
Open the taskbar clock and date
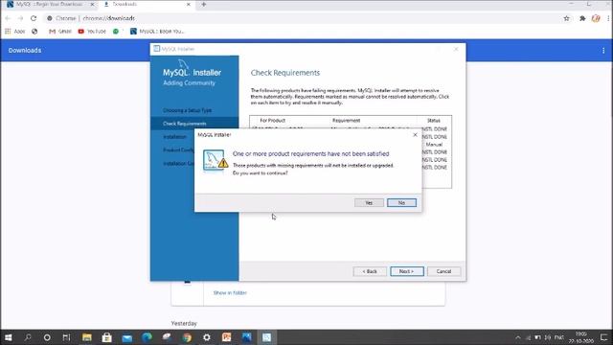pos(581,337)
